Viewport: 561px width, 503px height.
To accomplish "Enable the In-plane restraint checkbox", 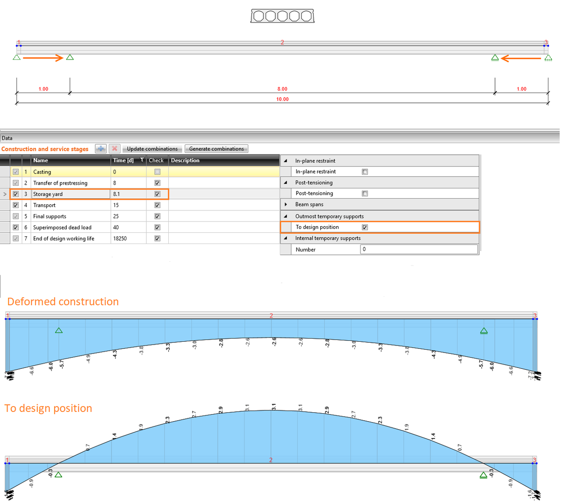I will pos(365,172).
